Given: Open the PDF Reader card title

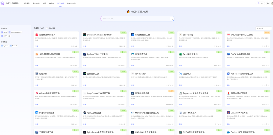Looking at the screenshot, I should coord(140,74).
